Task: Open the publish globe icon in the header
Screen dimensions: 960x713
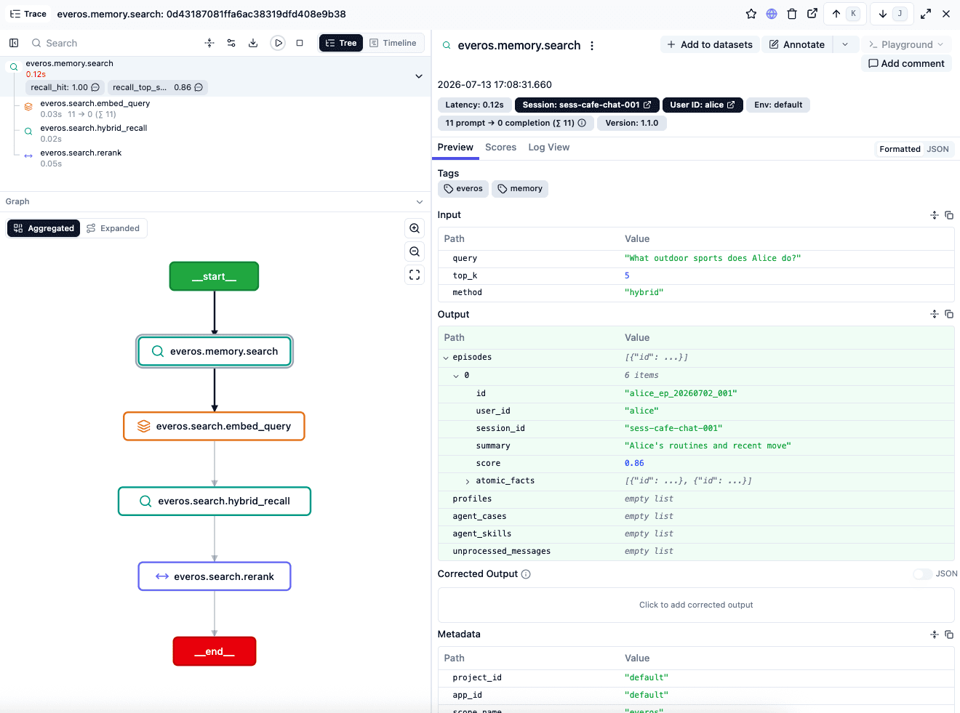Action: (x=772, y=14)
